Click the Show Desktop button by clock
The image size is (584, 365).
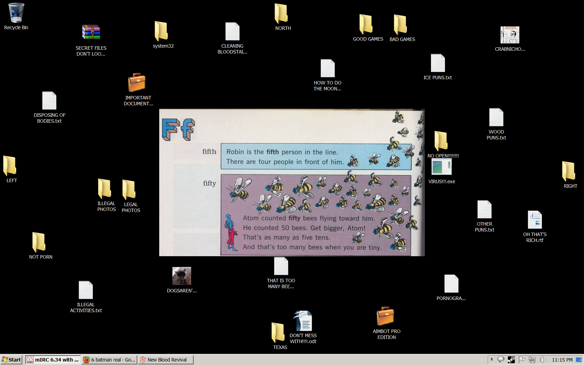(x=579, y=360)
